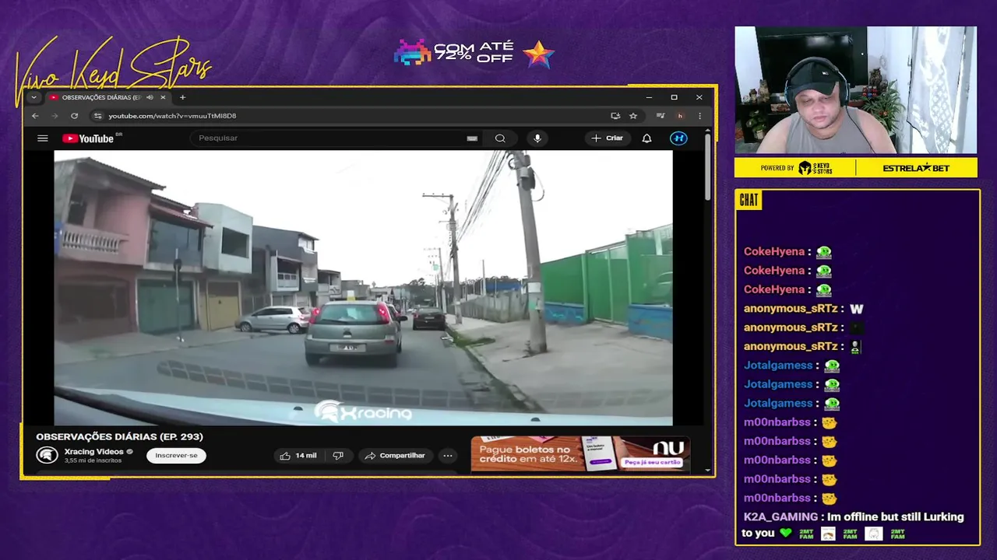
Task: Like the video with 14 mil thumbs-up
Action: [x=298, y=456]
